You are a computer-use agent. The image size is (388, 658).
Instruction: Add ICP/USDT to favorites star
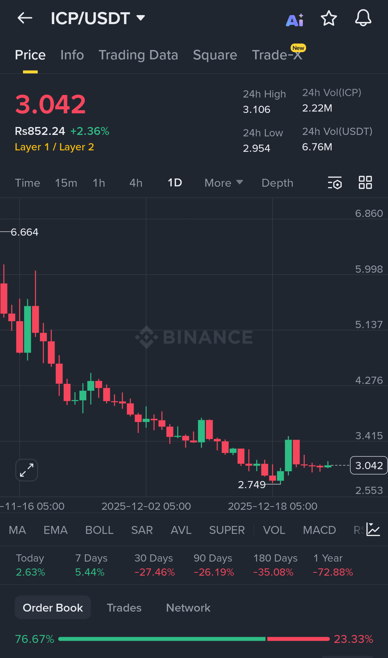[329, 18]
